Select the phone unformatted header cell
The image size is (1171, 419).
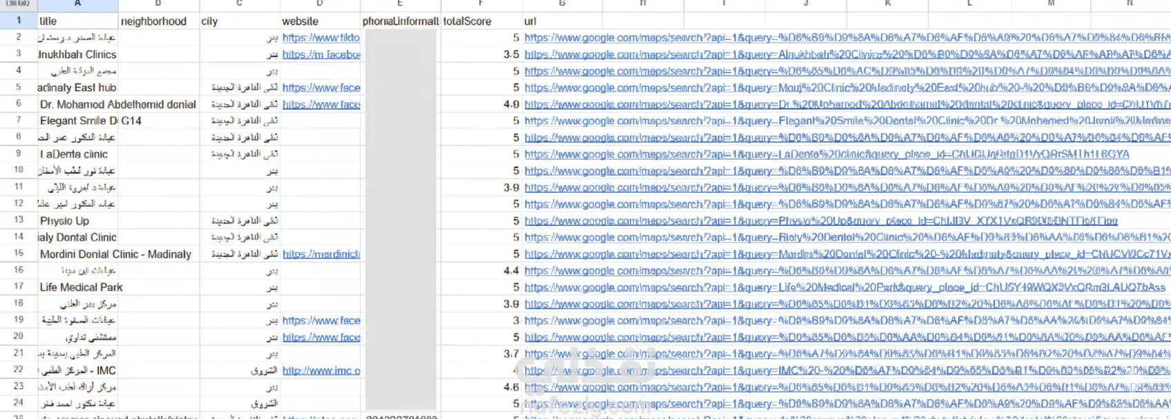tap(400, 21)
